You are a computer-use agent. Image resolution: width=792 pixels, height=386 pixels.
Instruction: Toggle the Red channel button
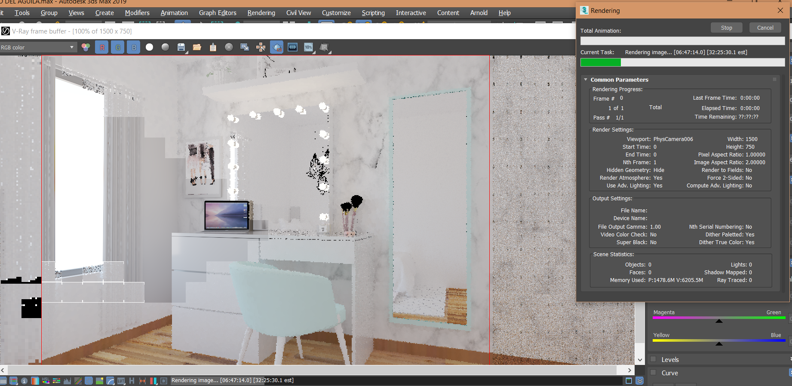pyautogui.click(x=102, y=47)
